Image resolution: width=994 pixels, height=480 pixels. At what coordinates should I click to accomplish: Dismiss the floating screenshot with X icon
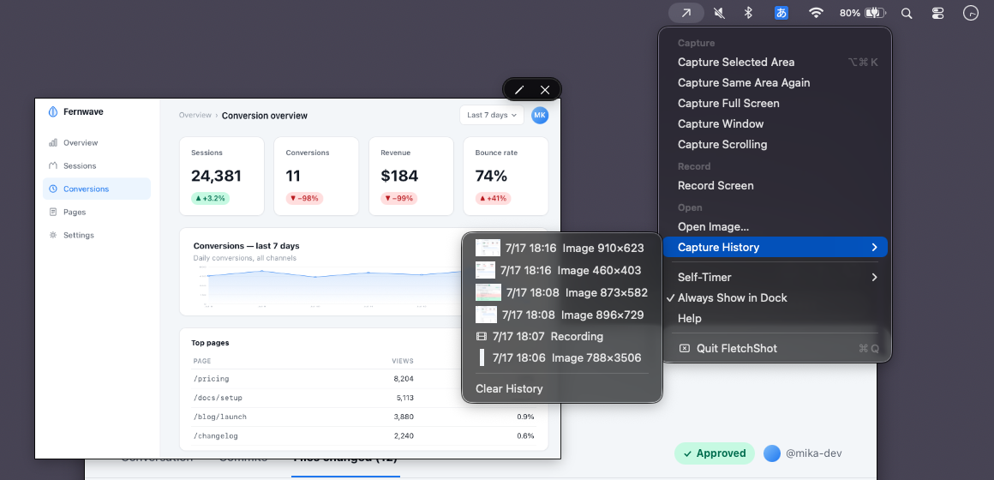[544, 90]
